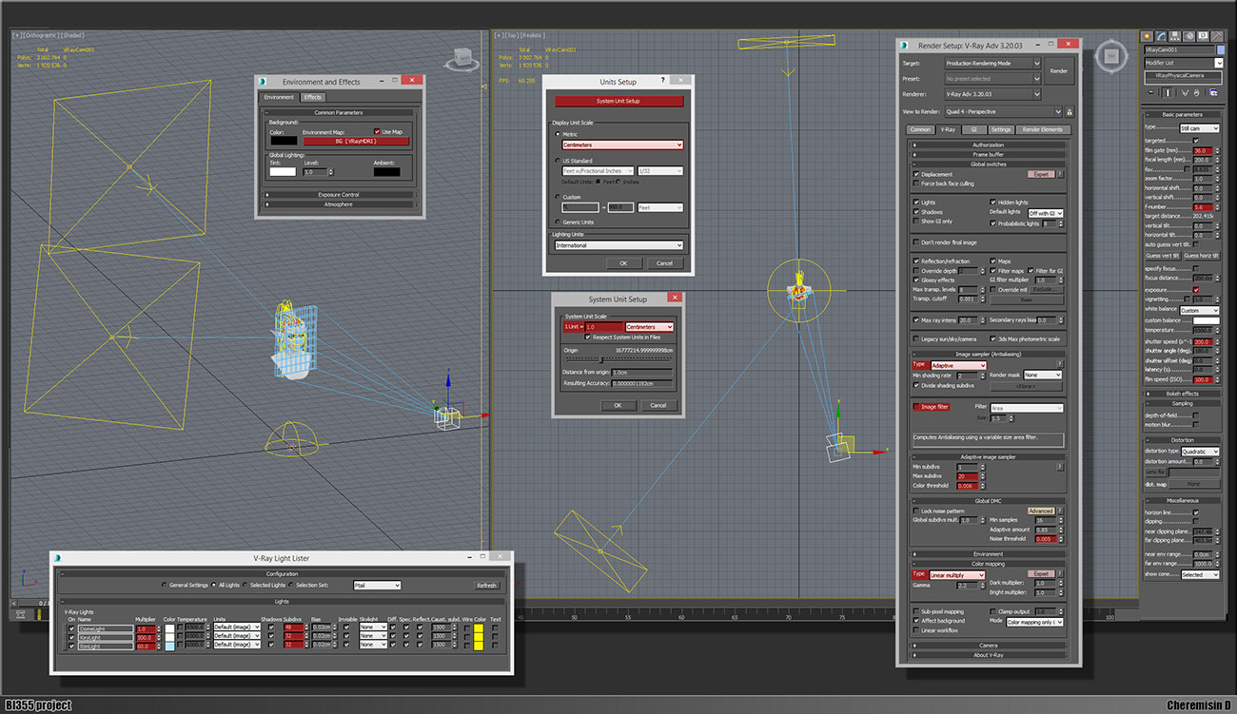Click the System Unit Setup button
This screenshot has height=714, width=1237.
click(618, 101)
